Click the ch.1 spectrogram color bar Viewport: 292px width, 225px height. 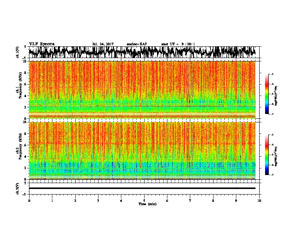coord(267,94)
